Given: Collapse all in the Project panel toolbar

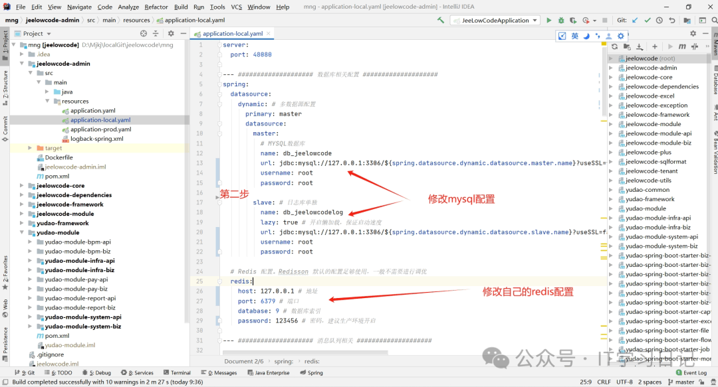Looking at the screenshot, I should [156, 33].
